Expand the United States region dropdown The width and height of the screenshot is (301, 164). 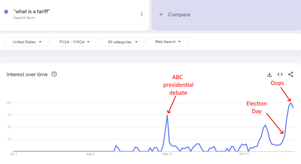[x=26, y=42]
